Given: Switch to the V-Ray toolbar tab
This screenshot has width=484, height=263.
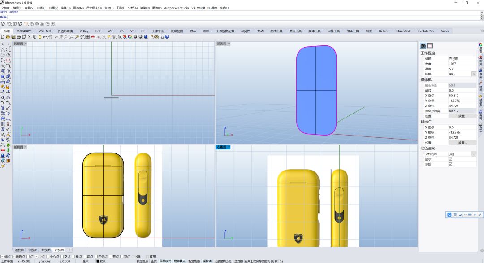Looking at the screenshot, I should [84, 31].
